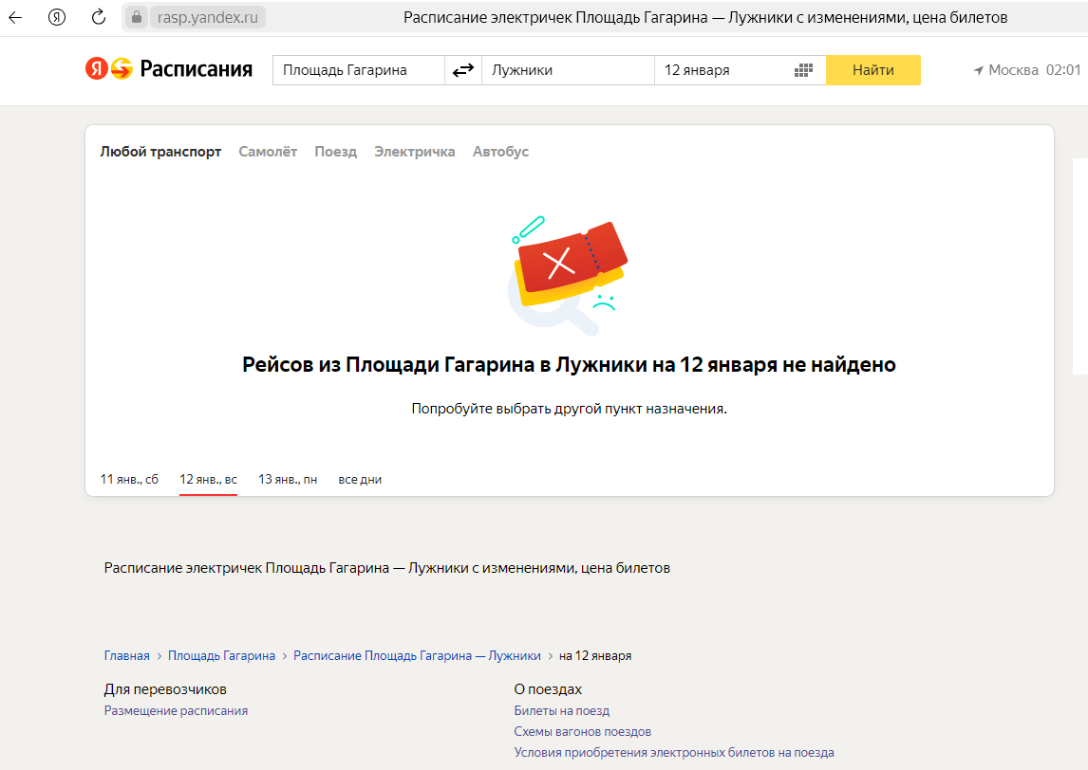
Task: Edit the destination field Лужники
Action: point(568,70)
